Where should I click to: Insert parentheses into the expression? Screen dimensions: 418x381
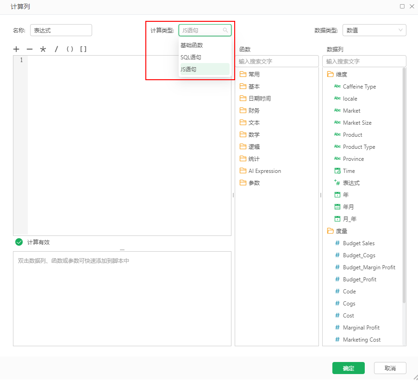70,49
